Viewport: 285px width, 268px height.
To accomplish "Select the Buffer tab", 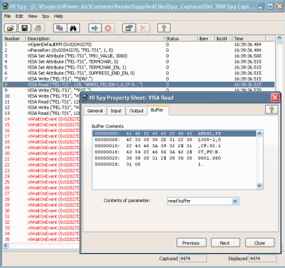I will click(158, 110).
